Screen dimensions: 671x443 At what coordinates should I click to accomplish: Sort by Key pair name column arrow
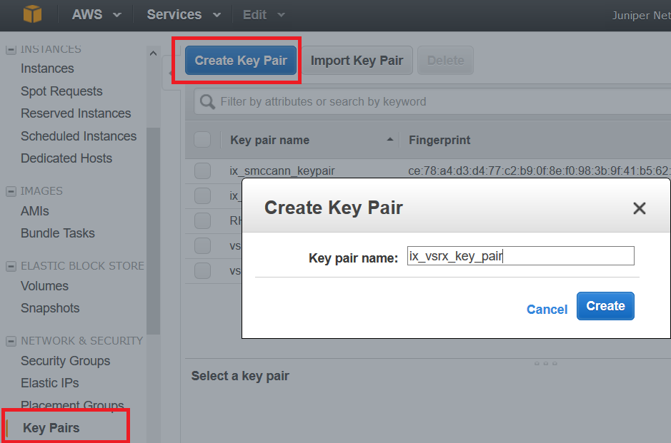tap(390, 140)
